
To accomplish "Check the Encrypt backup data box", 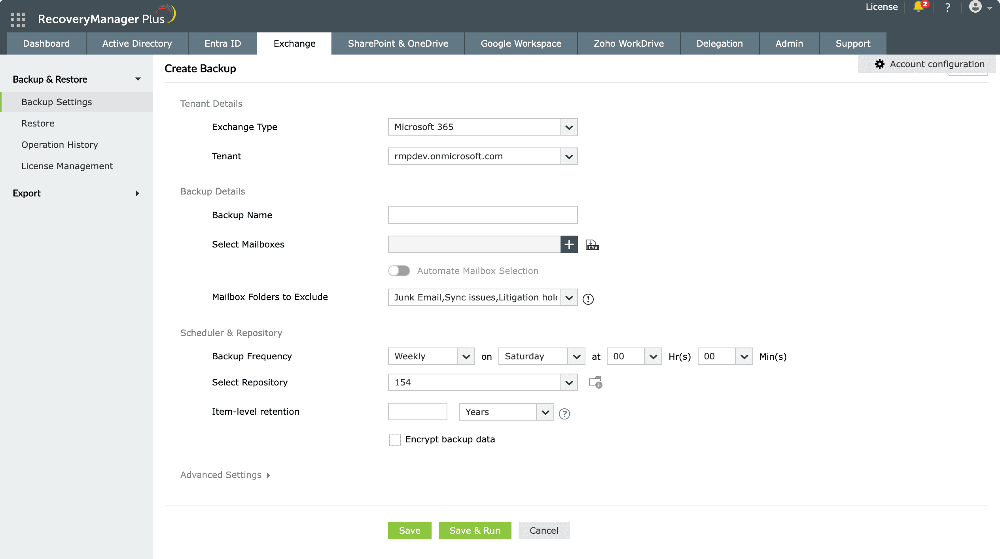I will (x=394, y=440).
